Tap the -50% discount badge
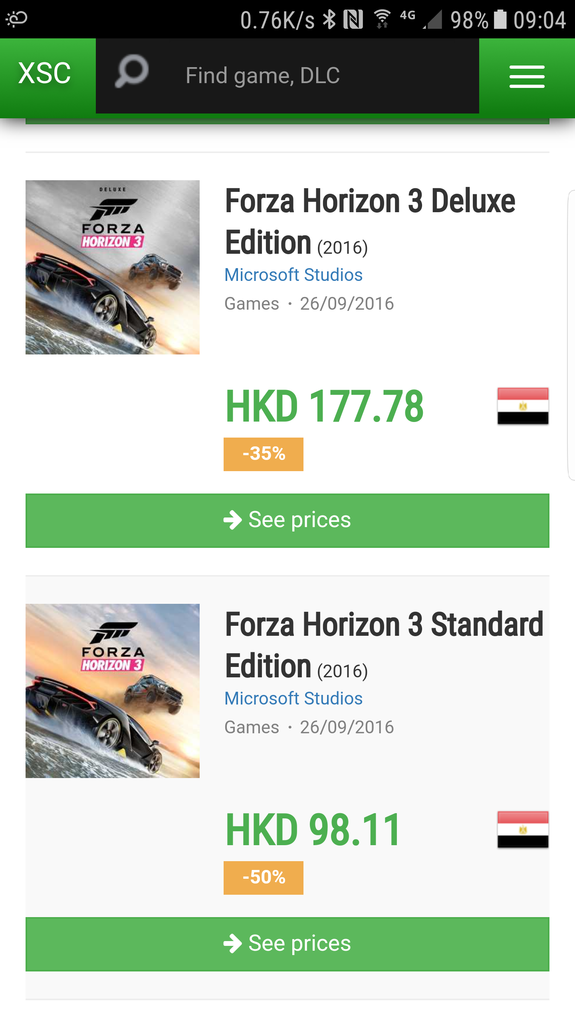This screenshot has height=1023, width=575. (264, 878)
